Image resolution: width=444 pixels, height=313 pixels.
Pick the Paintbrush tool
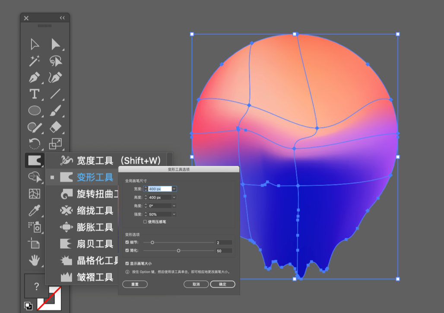point(55,110)
